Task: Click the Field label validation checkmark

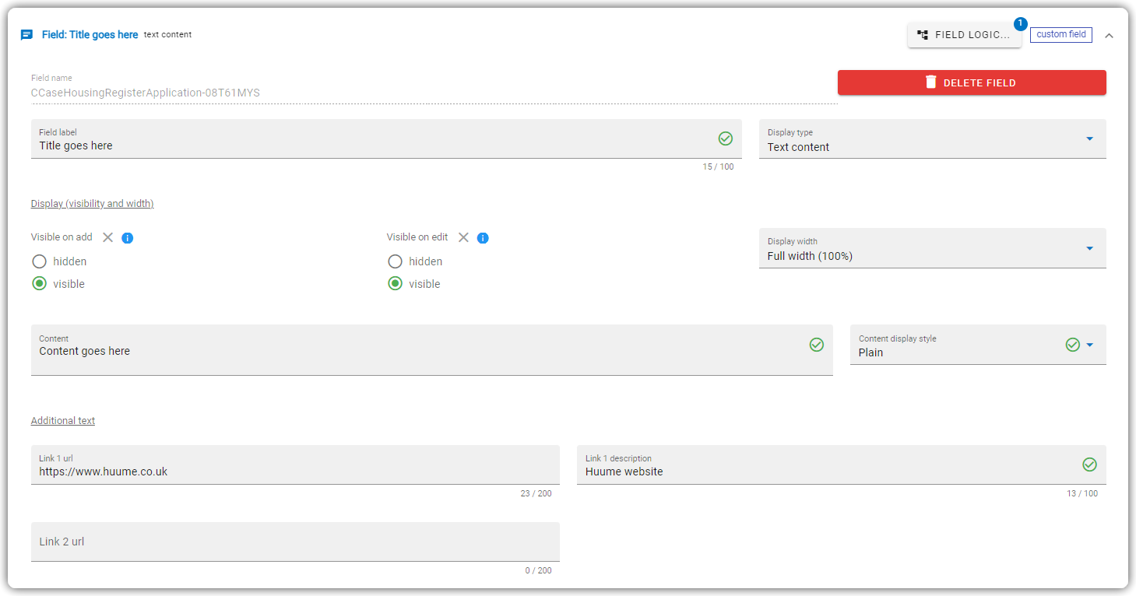Action: (x=726, y=138)
